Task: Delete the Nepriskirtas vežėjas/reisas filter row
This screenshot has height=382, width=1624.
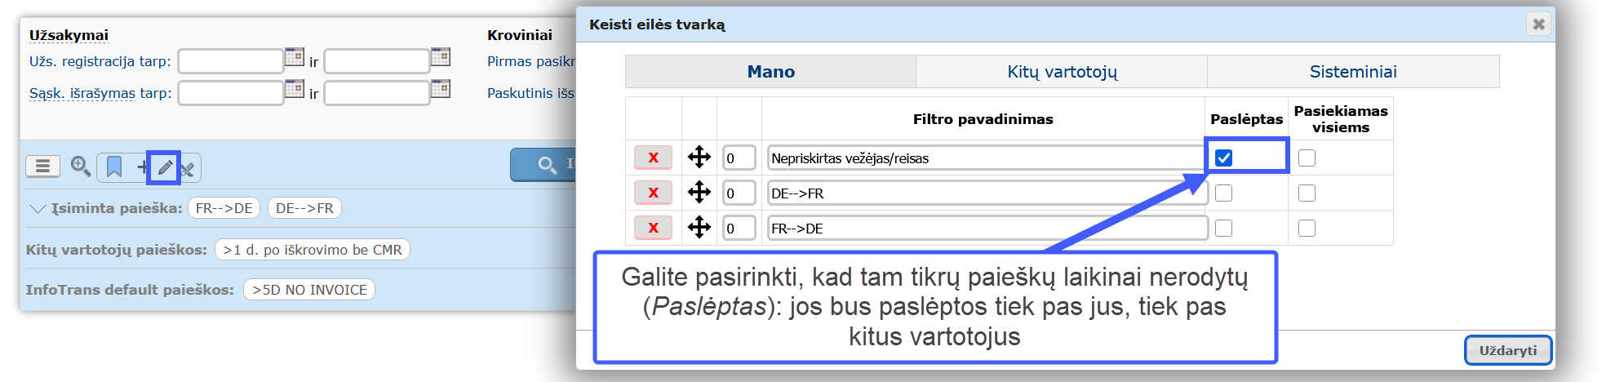Action: pyautogui.click(x=653, y=158)
